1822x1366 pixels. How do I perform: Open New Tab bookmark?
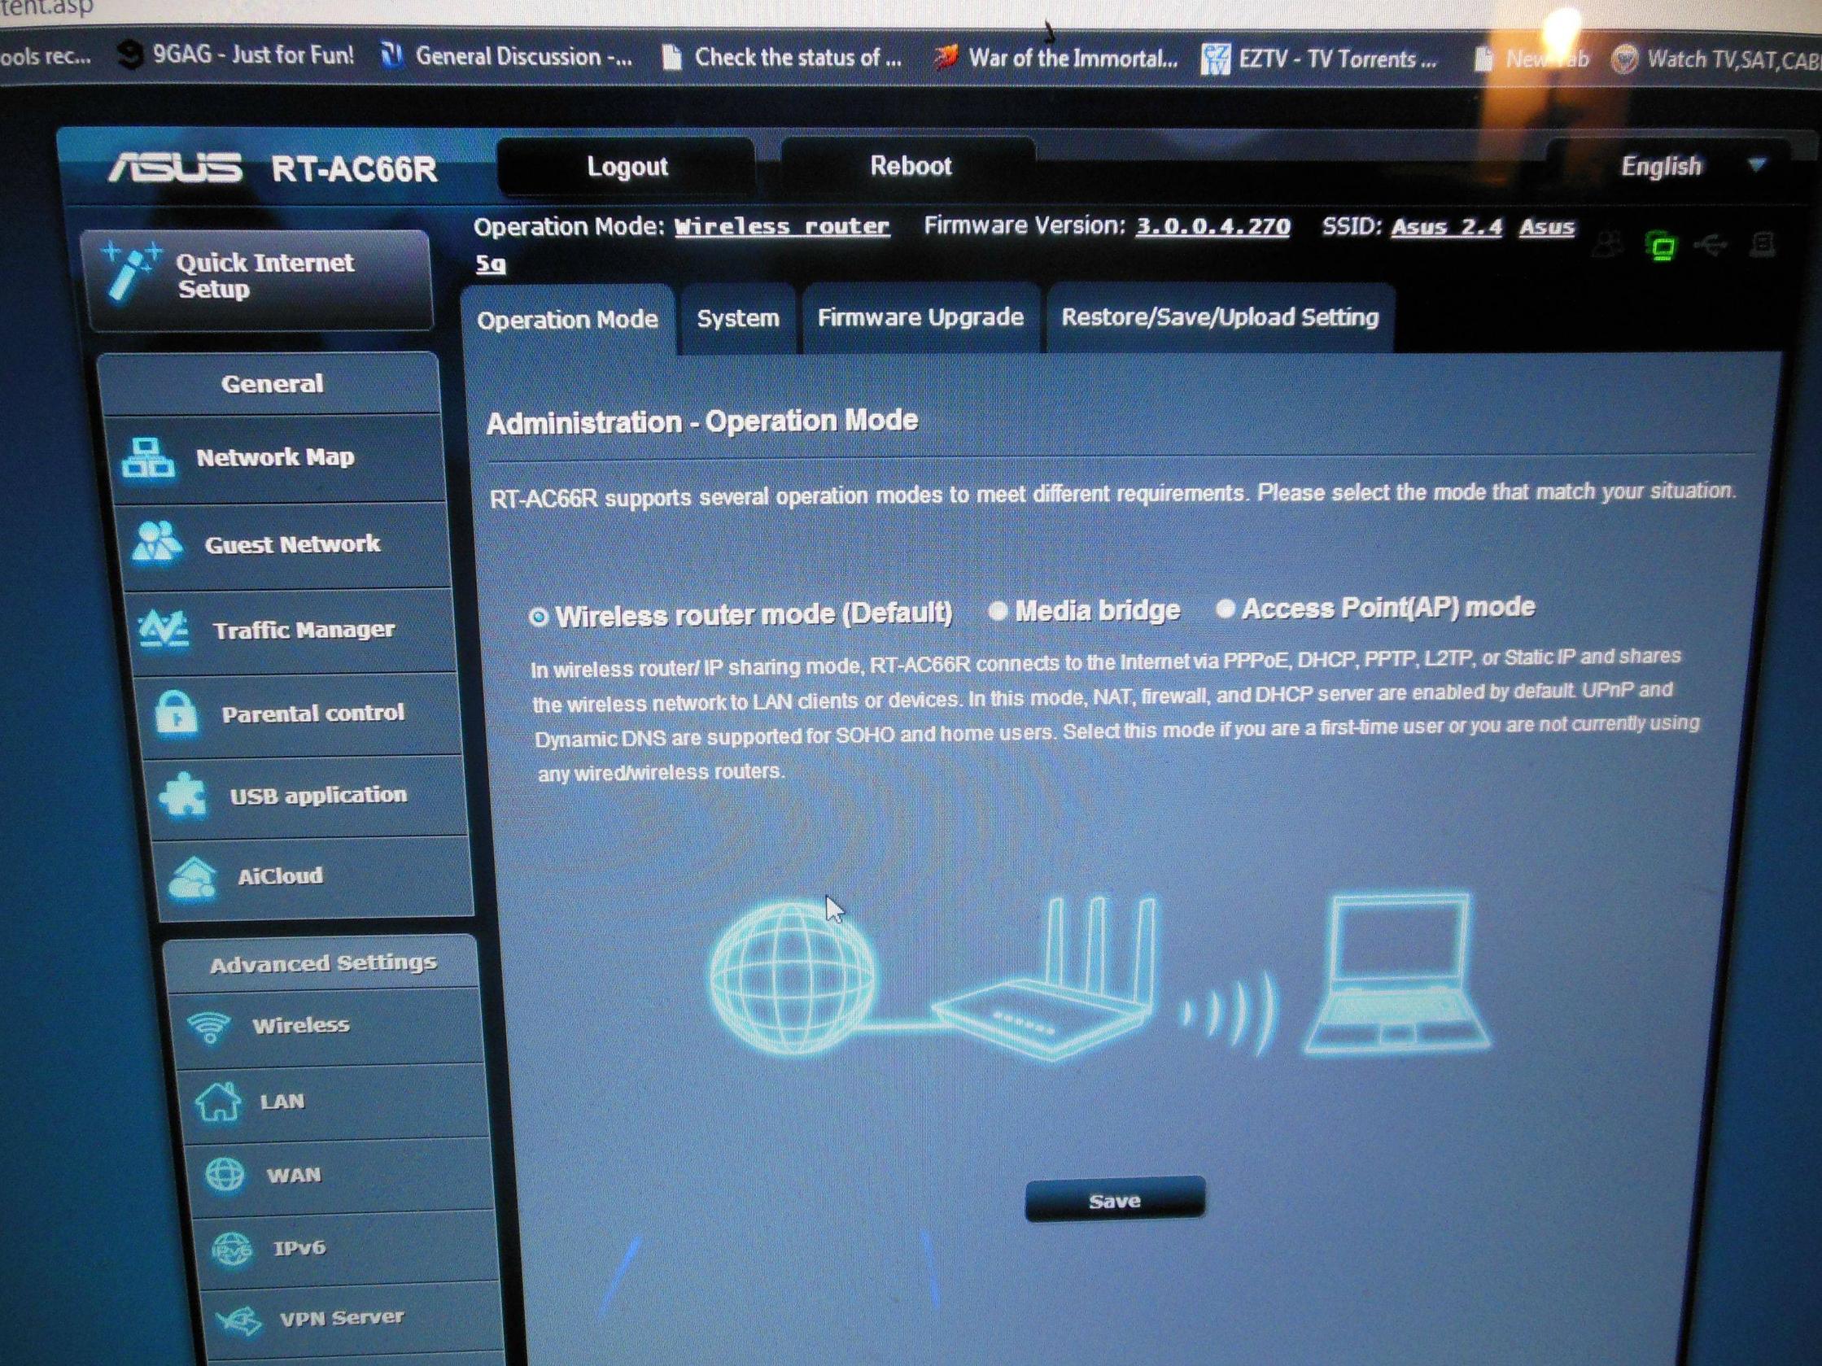[1532, 59]
